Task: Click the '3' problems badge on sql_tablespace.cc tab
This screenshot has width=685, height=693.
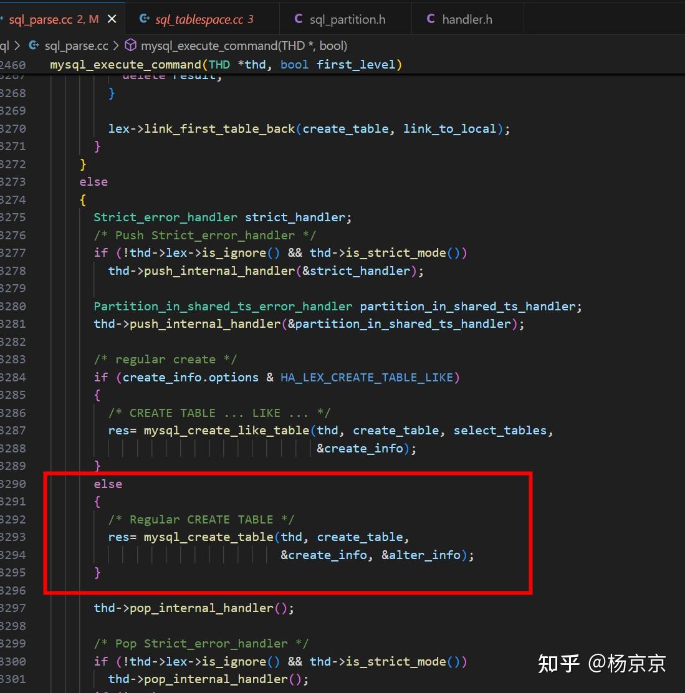Action: [251, 19]
